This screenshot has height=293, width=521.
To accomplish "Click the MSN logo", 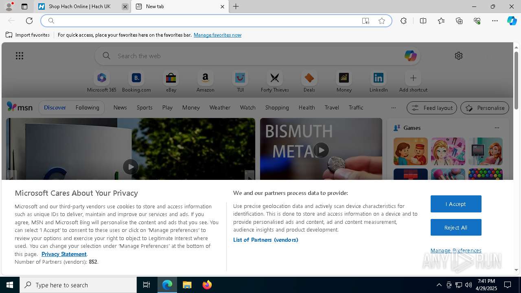I will click(20, 107).
